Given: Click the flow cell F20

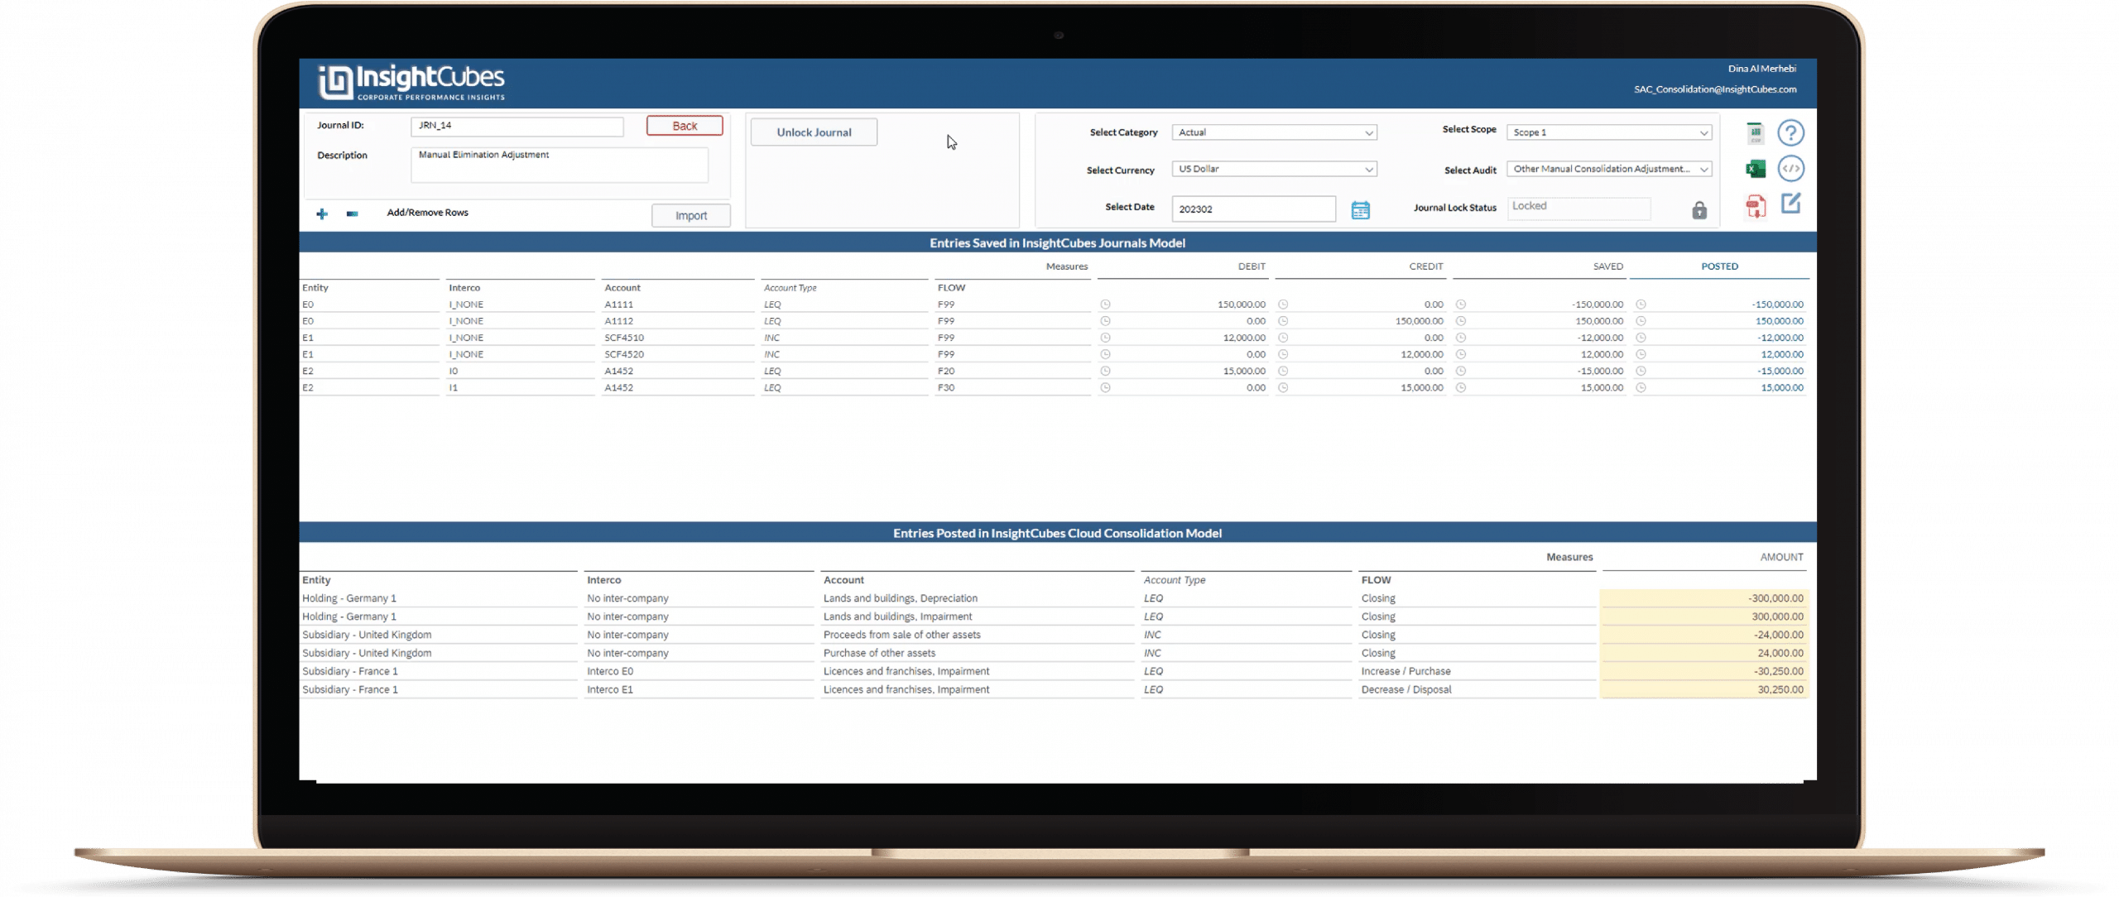Looking at the screenshot, I should (x=945, y=371).
